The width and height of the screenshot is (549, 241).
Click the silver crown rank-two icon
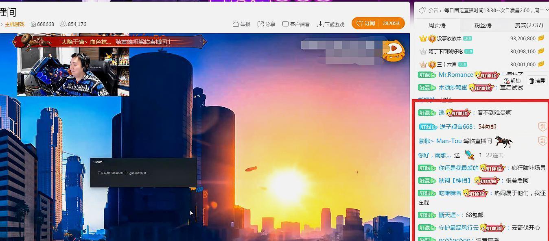(x=423, y=52)
